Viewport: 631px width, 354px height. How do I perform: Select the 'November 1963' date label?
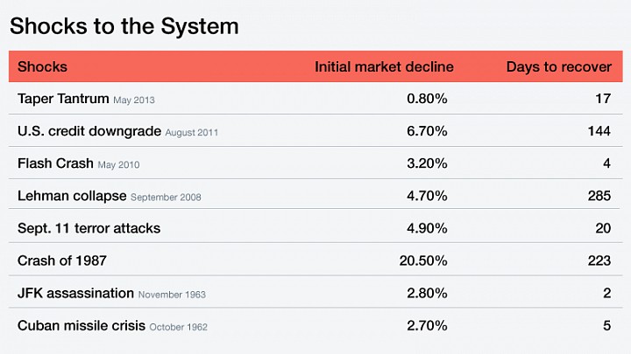click(x=172, y=295)
